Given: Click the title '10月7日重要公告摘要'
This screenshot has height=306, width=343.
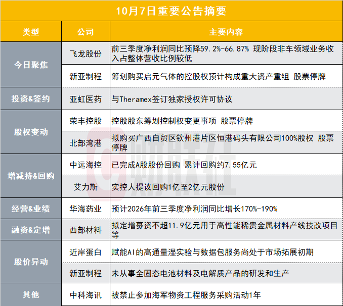Looking at the screenshot, I should (171, 11).
